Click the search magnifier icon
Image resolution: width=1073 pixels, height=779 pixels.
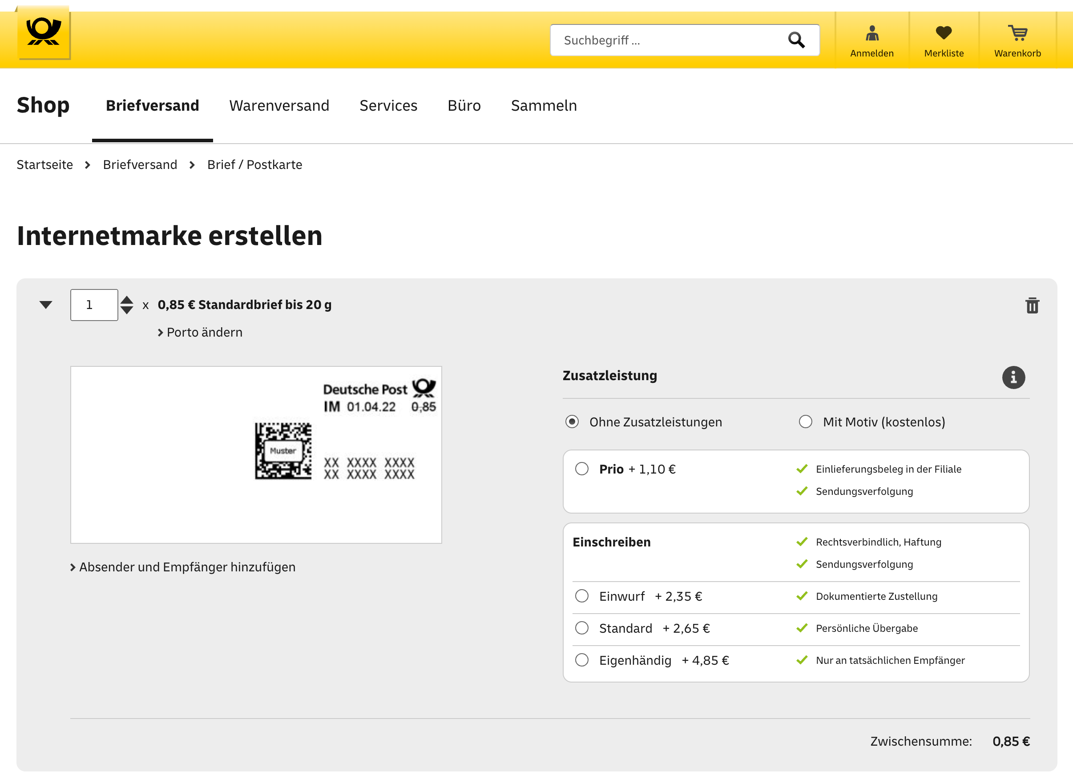tap(796, 40)
